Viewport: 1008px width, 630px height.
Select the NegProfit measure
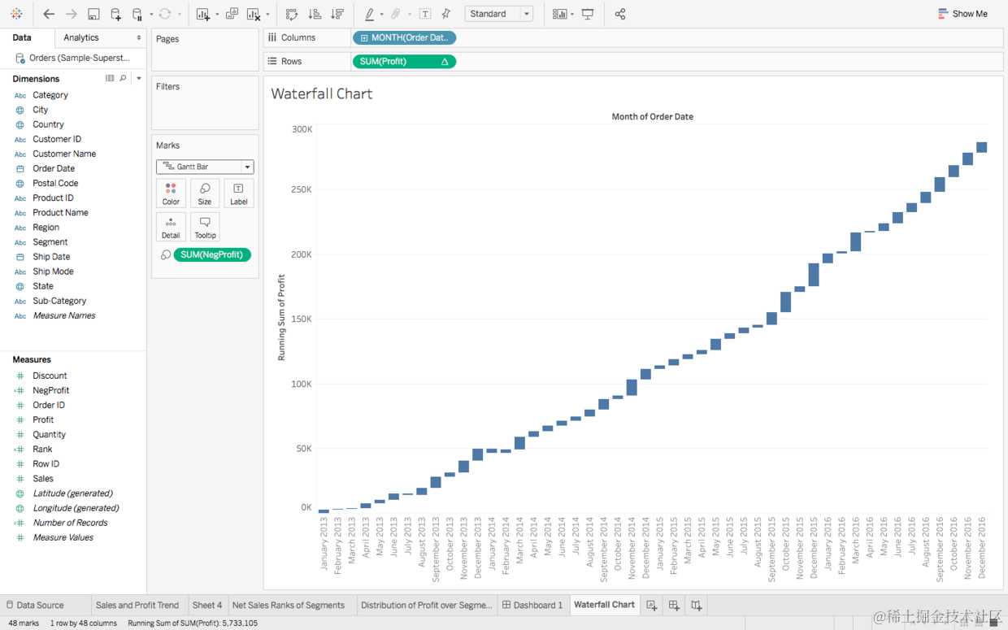50,390
